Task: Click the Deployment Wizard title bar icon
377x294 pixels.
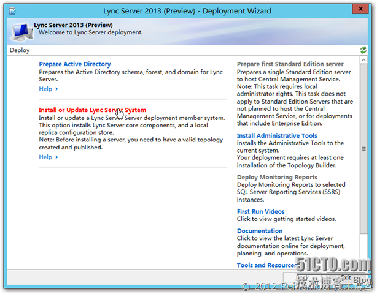Action: click(x=12, y=11)
